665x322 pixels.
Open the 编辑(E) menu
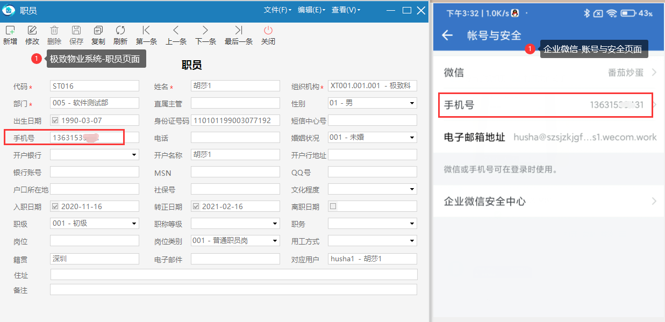point(311,10)
